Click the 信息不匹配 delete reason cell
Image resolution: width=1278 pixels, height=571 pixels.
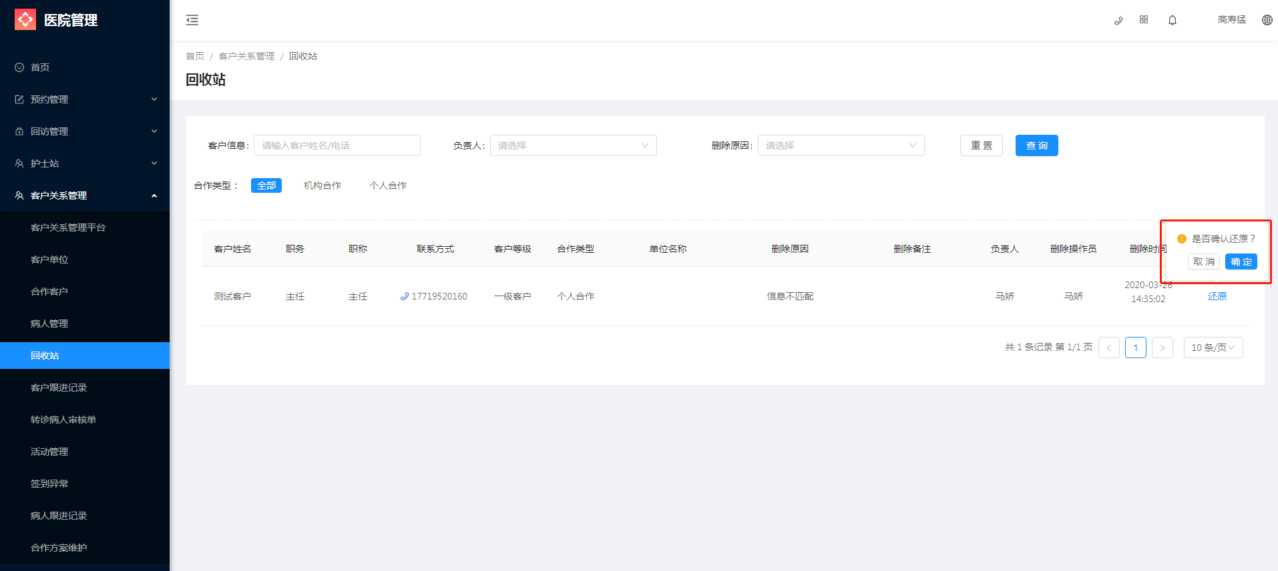click(x=790, y=296)
